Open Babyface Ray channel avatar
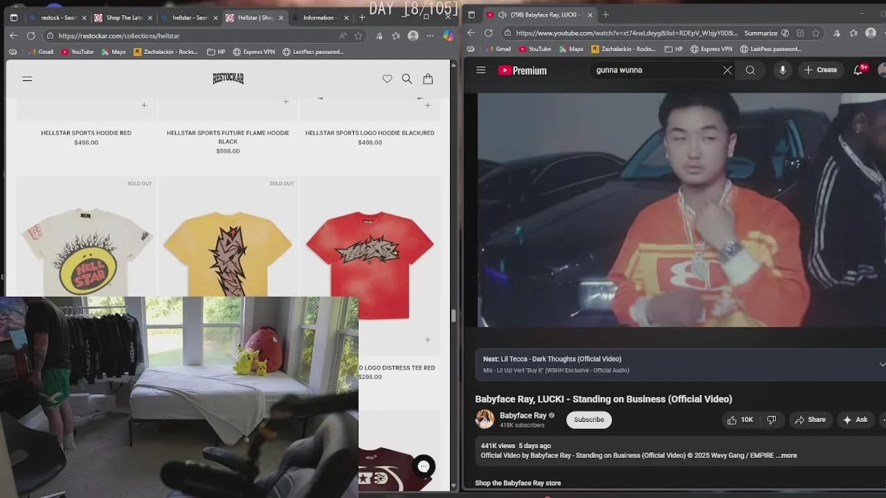This screenshot has height=498, width=886. click(485, 419)
